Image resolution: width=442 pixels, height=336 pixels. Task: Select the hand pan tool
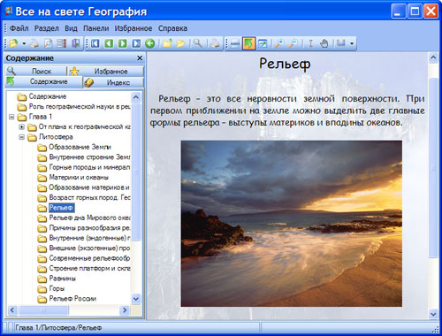pyautogui.click(x=324, y=43)
